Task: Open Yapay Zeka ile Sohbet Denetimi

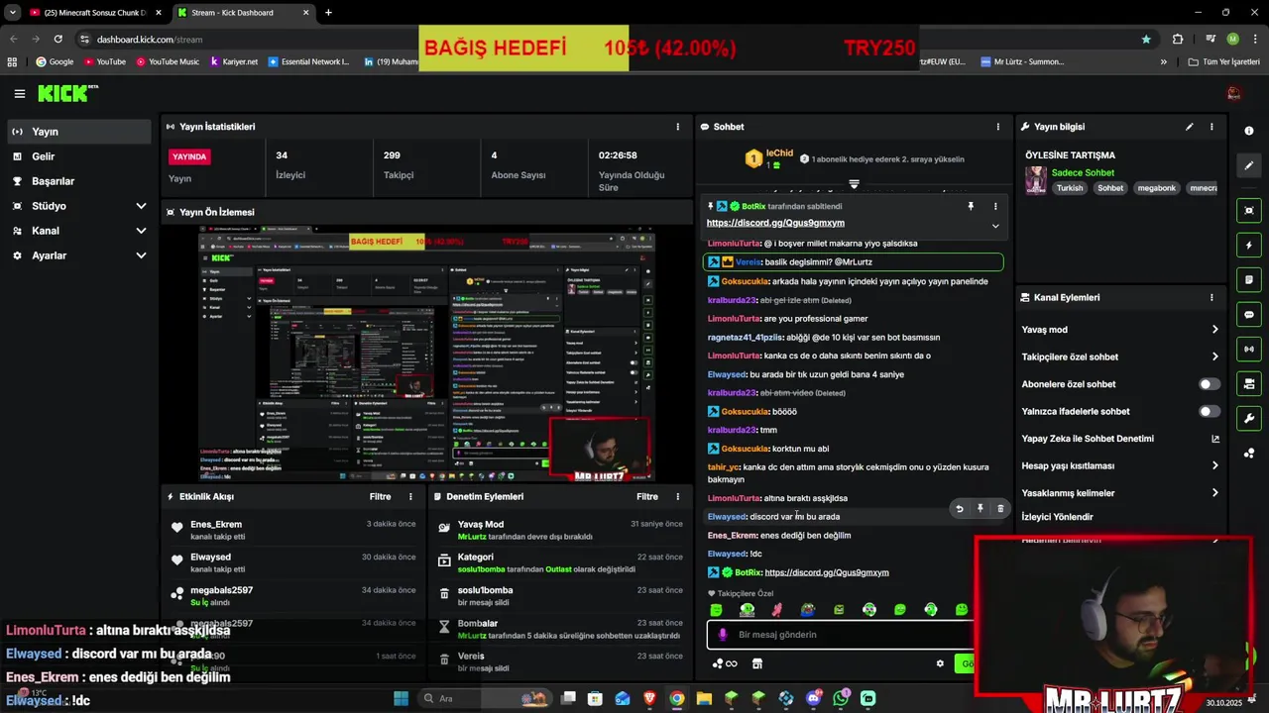Action: coord(1120,439)
